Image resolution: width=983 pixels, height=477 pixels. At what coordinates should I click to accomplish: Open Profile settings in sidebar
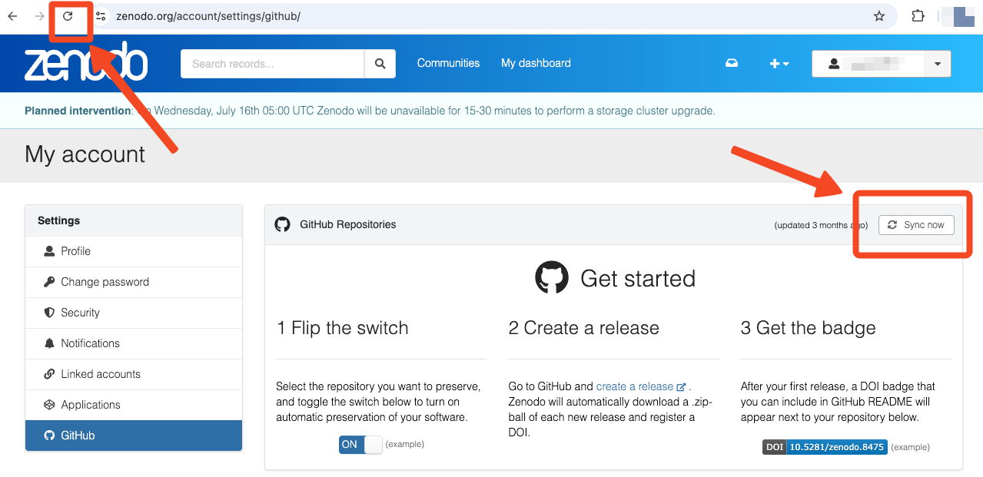point(75,251)
